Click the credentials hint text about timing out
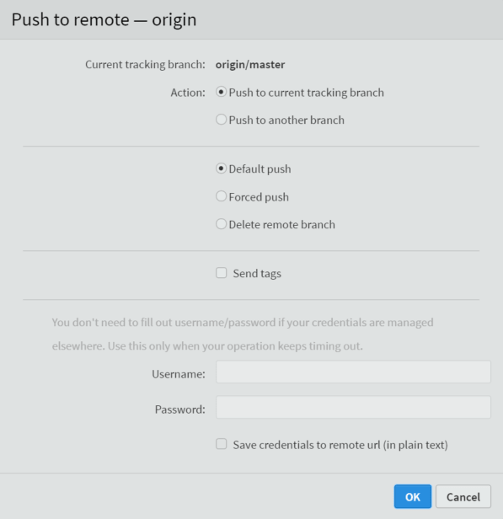 pyautogui.click(x=243, y=334)
